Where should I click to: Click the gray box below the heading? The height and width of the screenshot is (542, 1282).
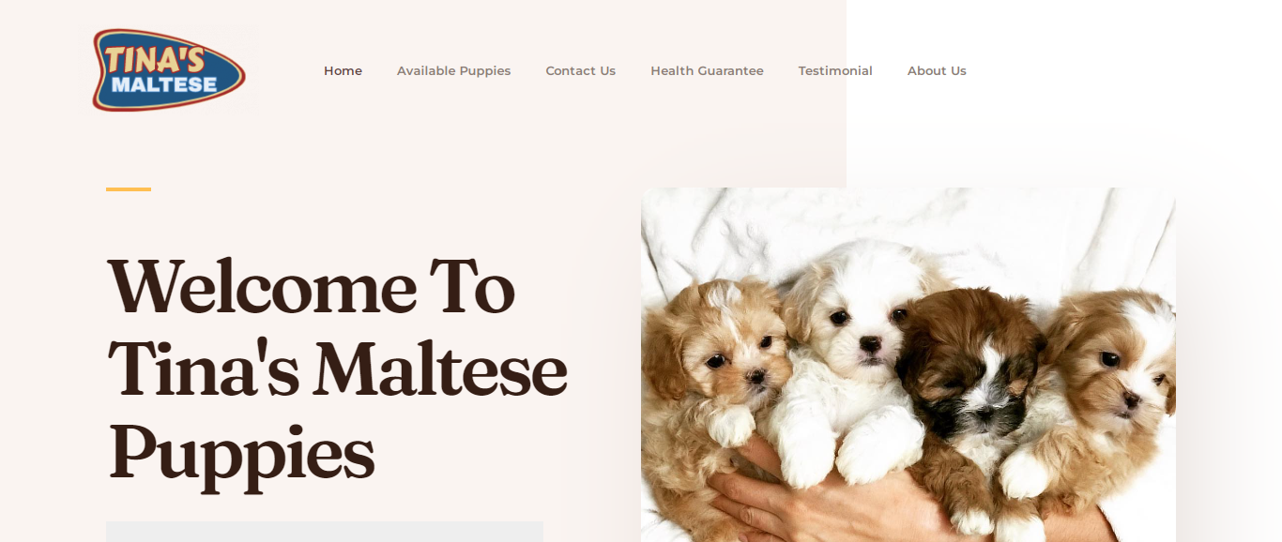click(x=325, y=532)
